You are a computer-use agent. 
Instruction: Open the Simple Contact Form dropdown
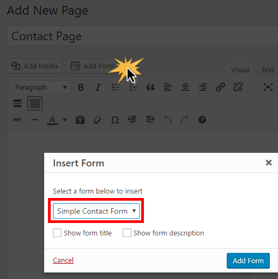click(96, 211)
